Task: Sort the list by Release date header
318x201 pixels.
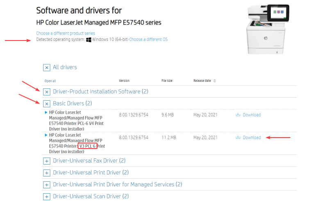Action: (x=202, y=81)
